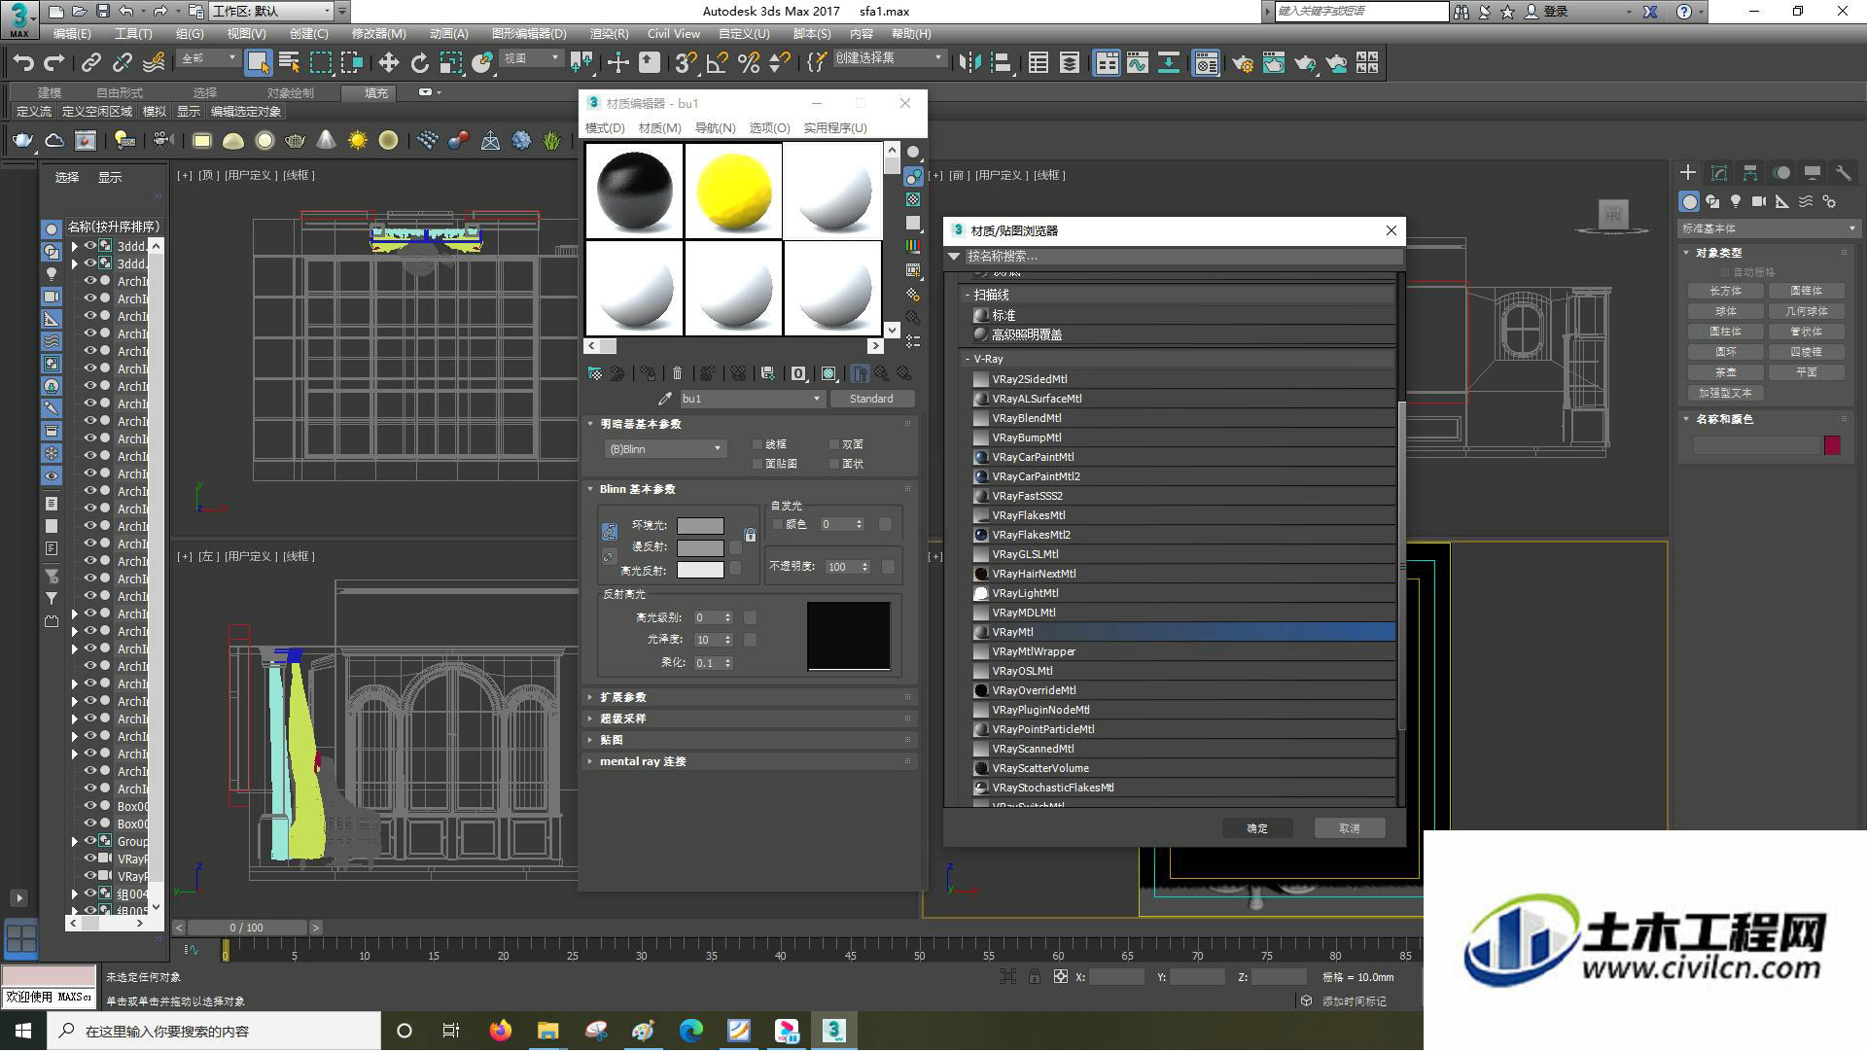Select the Select and Link tool
The width and height of the screenshot is (1867, 1052).
point(90,63)
